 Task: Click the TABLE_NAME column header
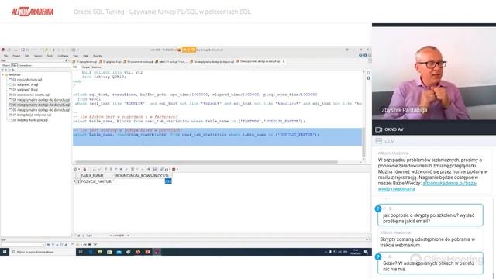[96, 176]
